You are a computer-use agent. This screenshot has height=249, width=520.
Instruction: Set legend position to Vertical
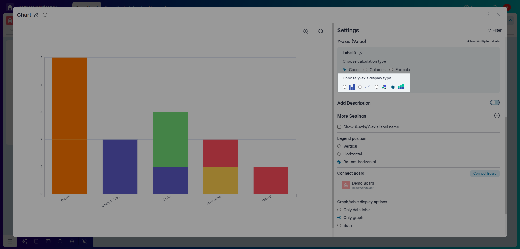coord(339,146)
